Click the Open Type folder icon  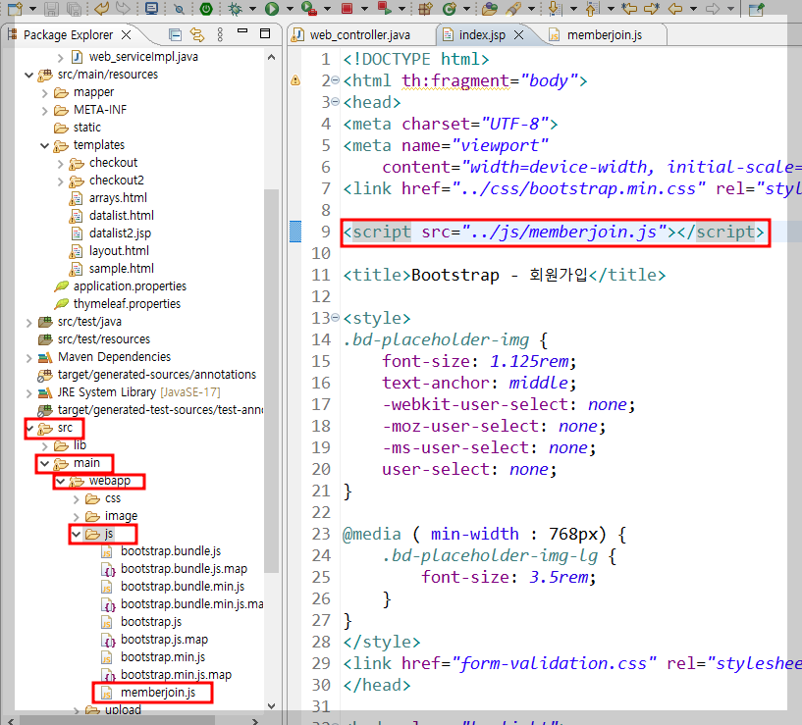(x=490, y=8)
